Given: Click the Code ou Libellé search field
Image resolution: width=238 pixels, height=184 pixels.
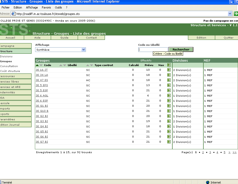Looking at the screenshot, I should point(153,50).
